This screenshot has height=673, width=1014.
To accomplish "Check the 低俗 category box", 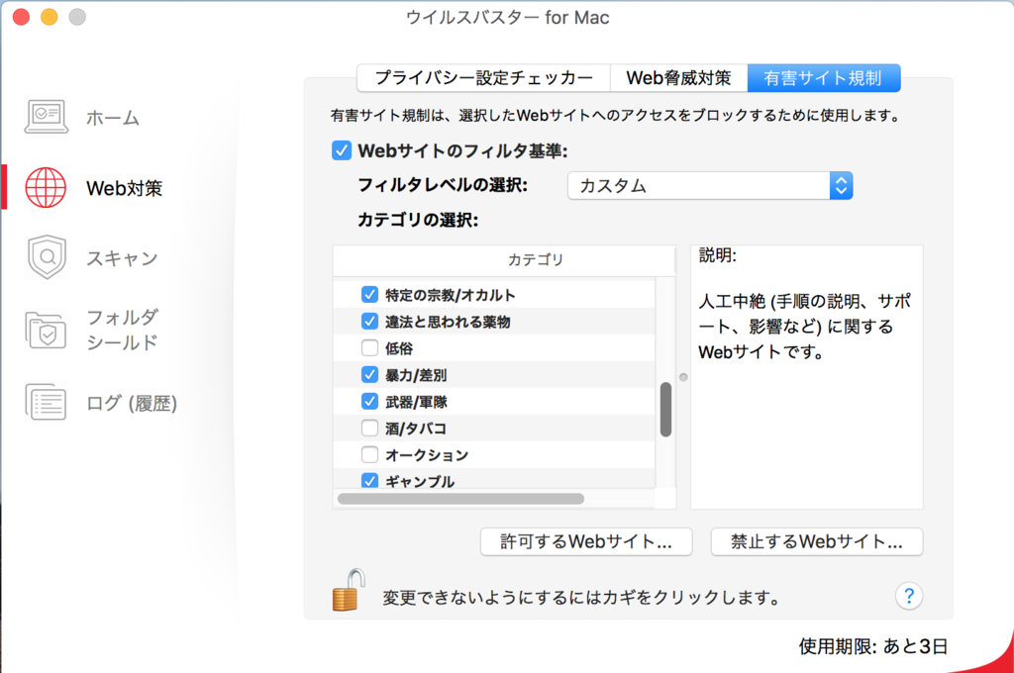I will pyautogui.click(x=369, y=347).
